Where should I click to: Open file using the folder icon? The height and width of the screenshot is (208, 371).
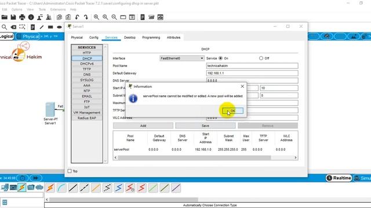tap(4, 17)
